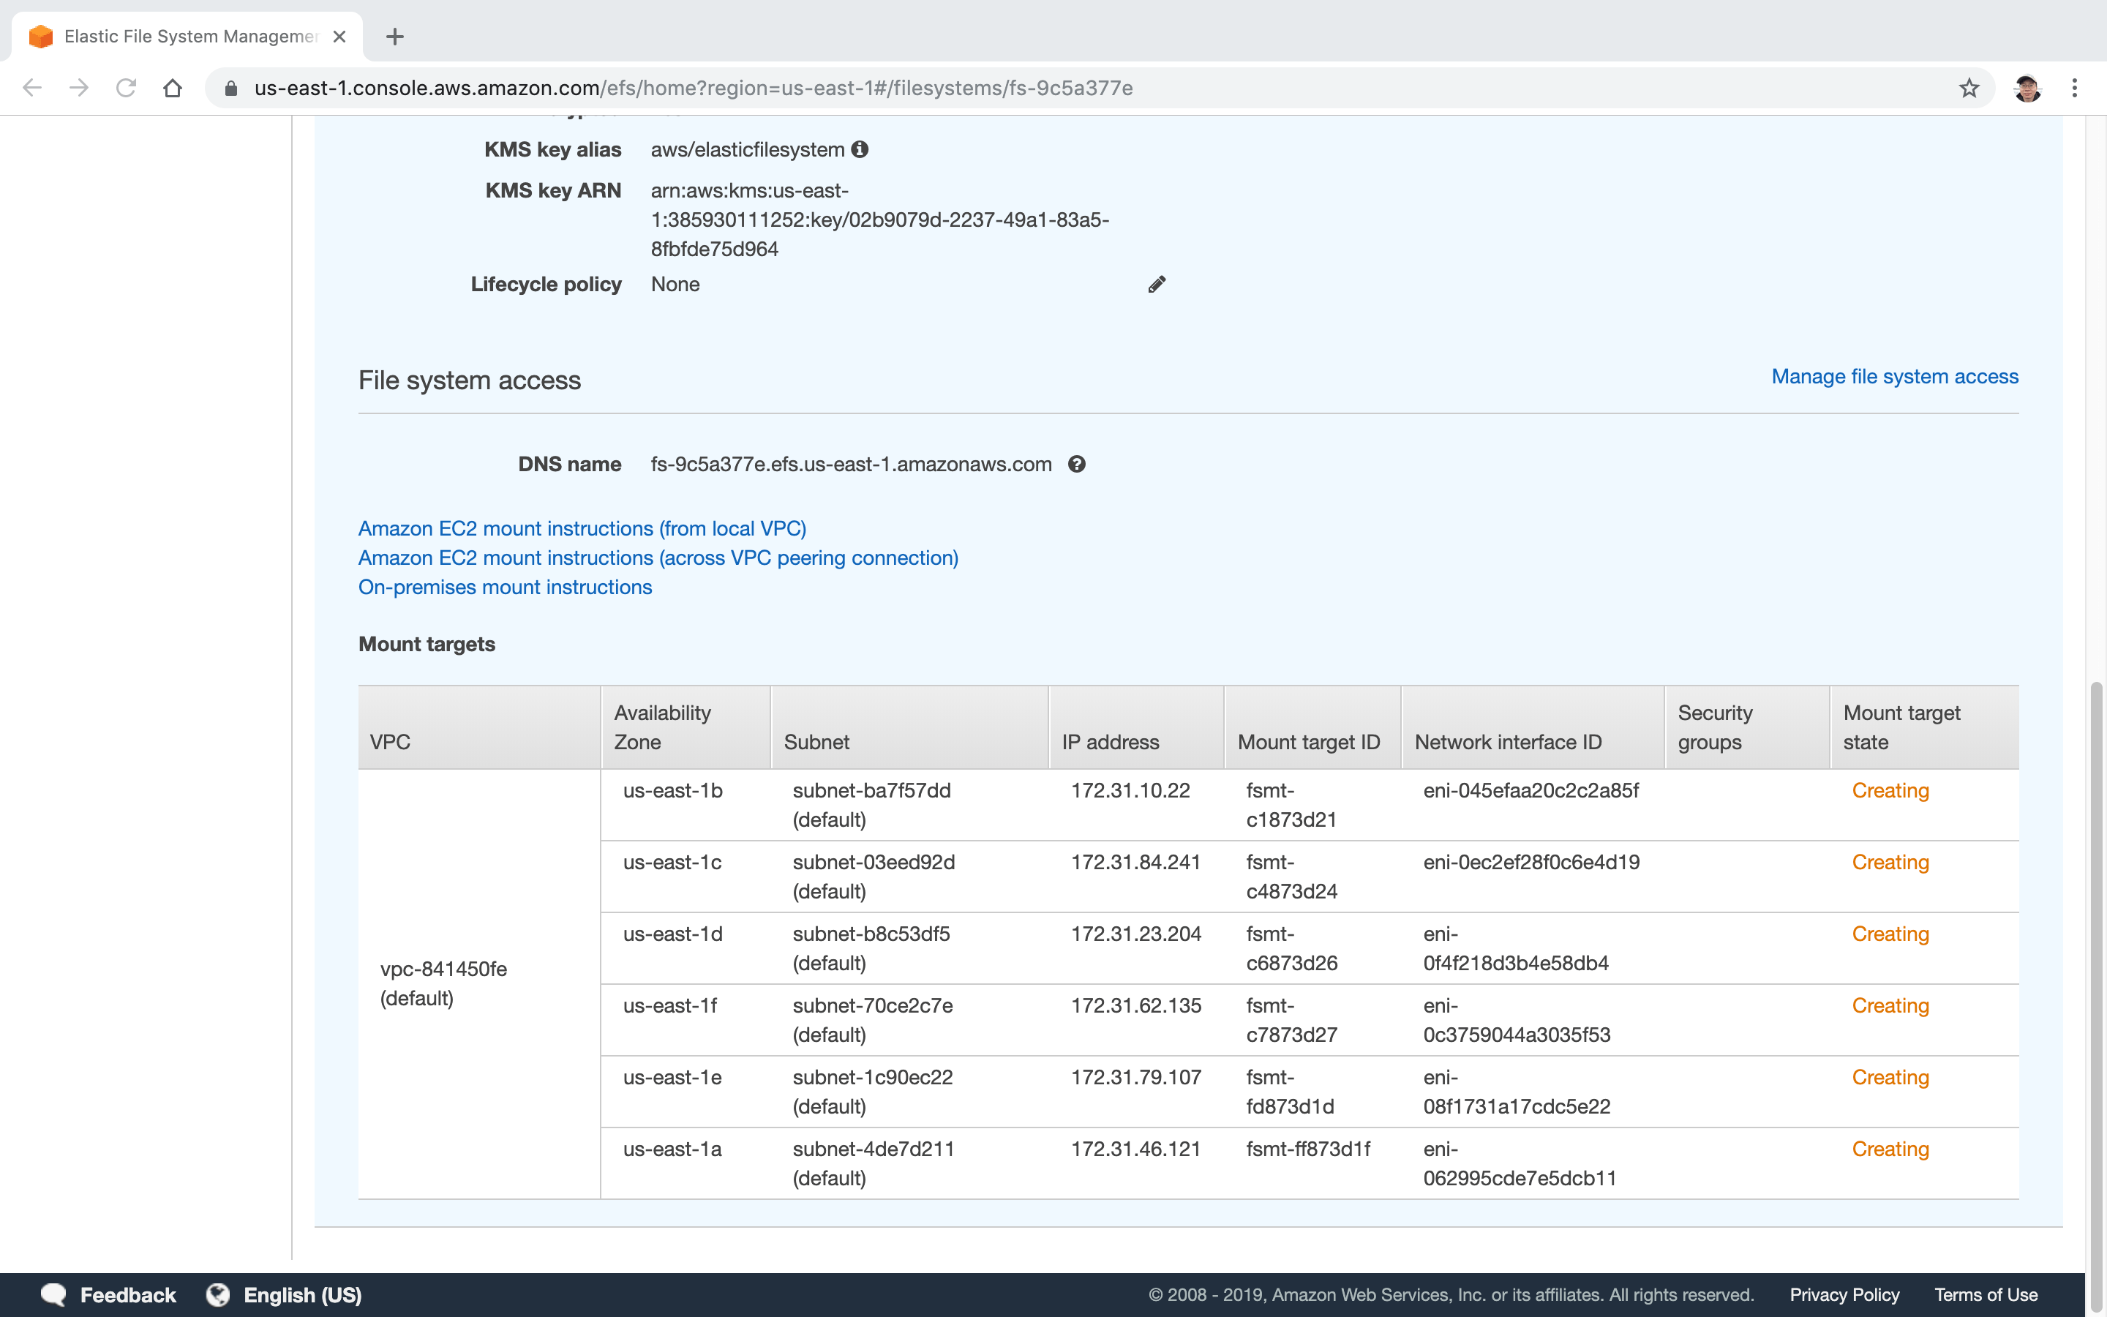This screenshot has height=1317, width=2107.
Task: Click the Subnet column header
Action: pos(909,727)
